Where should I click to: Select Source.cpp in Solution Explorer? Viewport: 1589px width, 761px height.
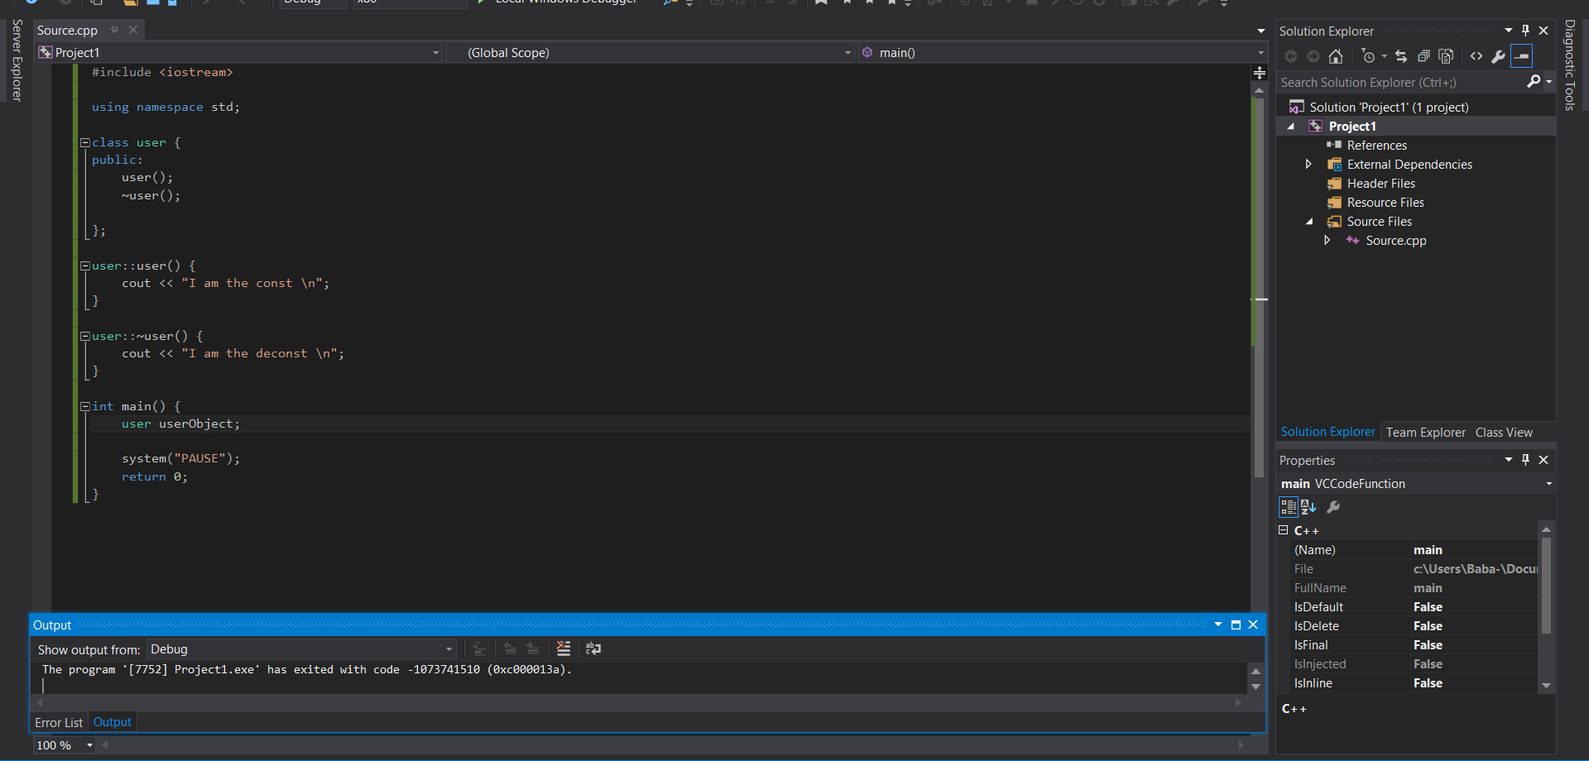pos(1395,240)
